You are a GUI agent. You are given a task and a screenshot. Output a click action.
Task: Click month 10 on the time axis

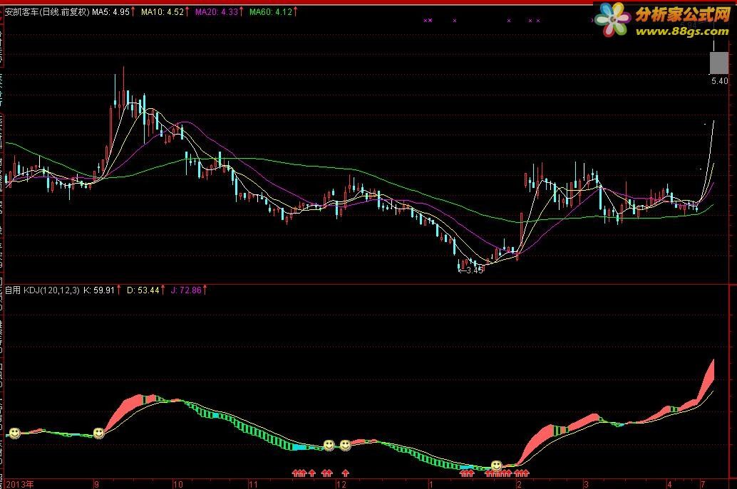click(x=177, y=484)
